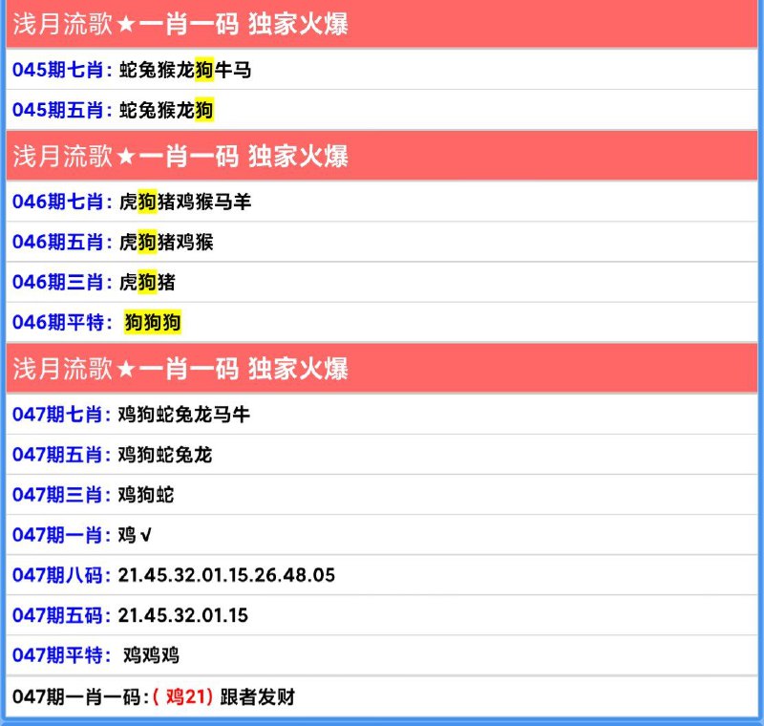
Task: Select the 045期五肖 row
Action: pyautogui.click(x=382, y=110)
